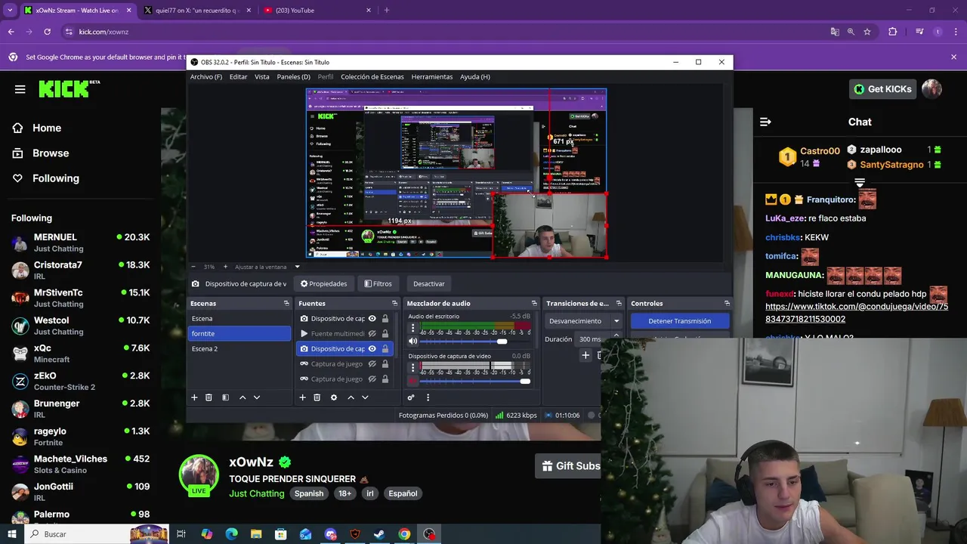The height and width of the screenshot is (544, 967).
Task: Zoom out preview with minus icon
Action: coord(193,267)
